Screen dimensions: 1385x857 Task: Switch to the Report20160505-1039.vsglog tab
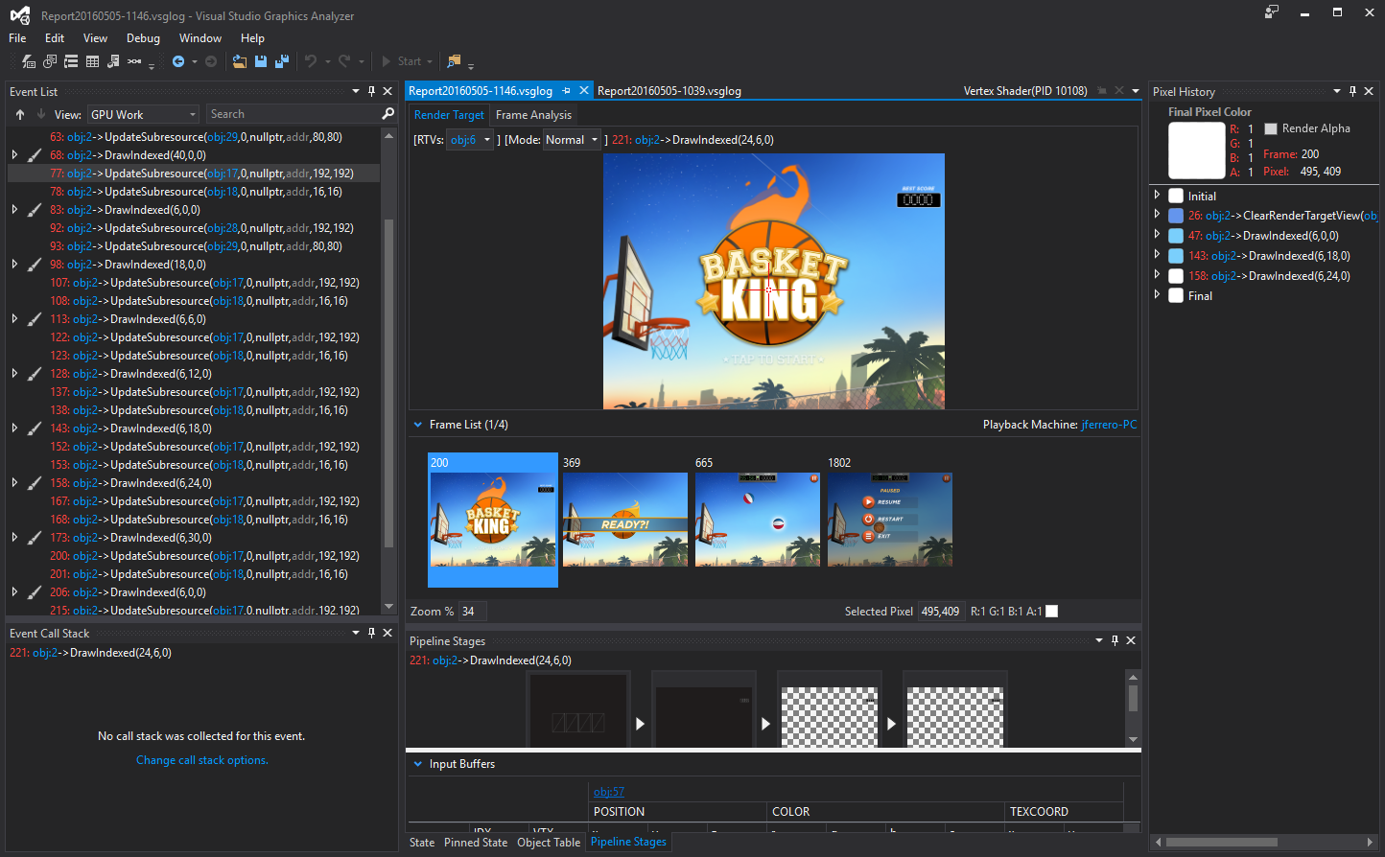pyautogui.click(x=669, y=91)
